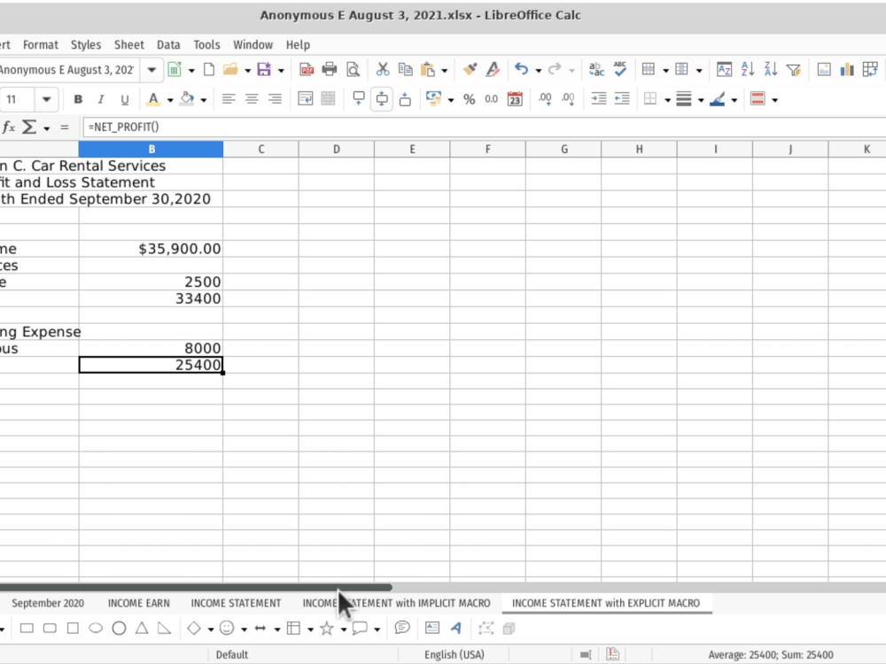Click Clear Direct Formatting icon
The width and height of the screenshot is (886, 664).
coord(493,70)
